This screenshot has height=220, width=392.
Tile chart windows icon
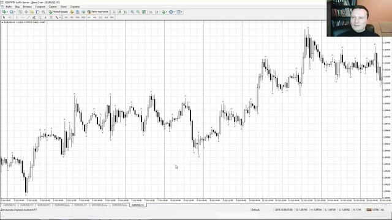coord(144,12)
